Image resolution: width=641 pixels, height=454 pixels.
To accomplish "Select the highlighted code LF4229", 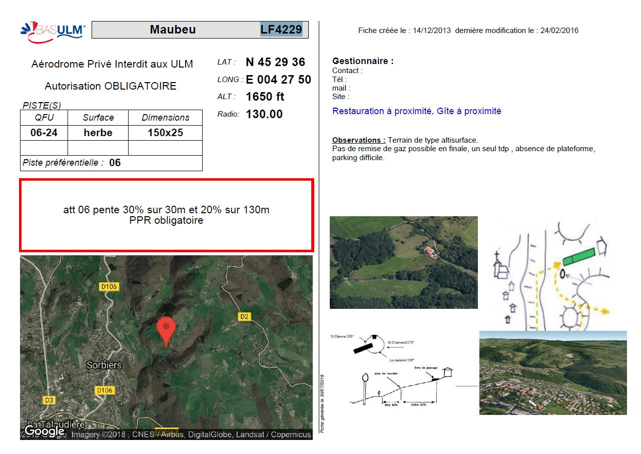I will click(281, 30).
